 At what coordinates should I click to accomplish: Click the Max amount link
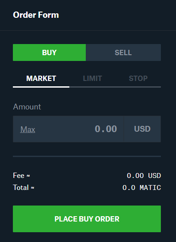[x=28, y=129]
